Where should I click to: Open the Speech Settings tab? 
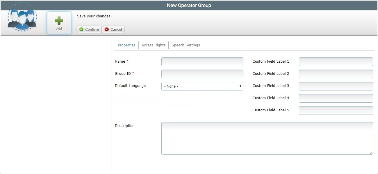pos(186,45)
